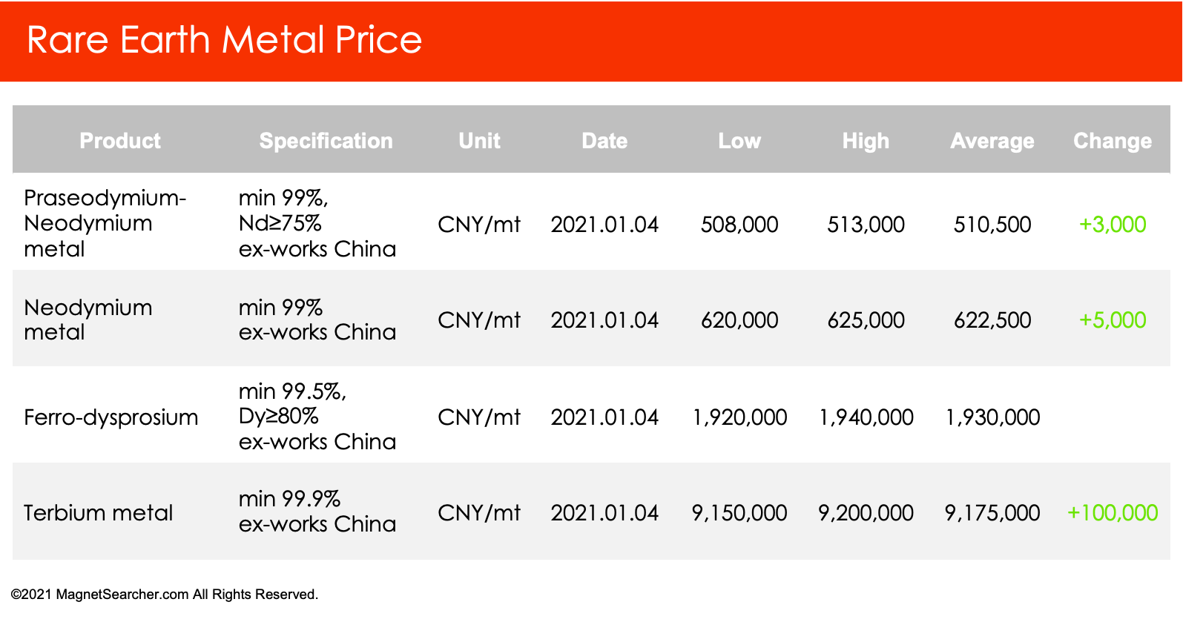Click the green +5,000 change value
Viewport: 1183px width, 622px height.
[1113, 320]
